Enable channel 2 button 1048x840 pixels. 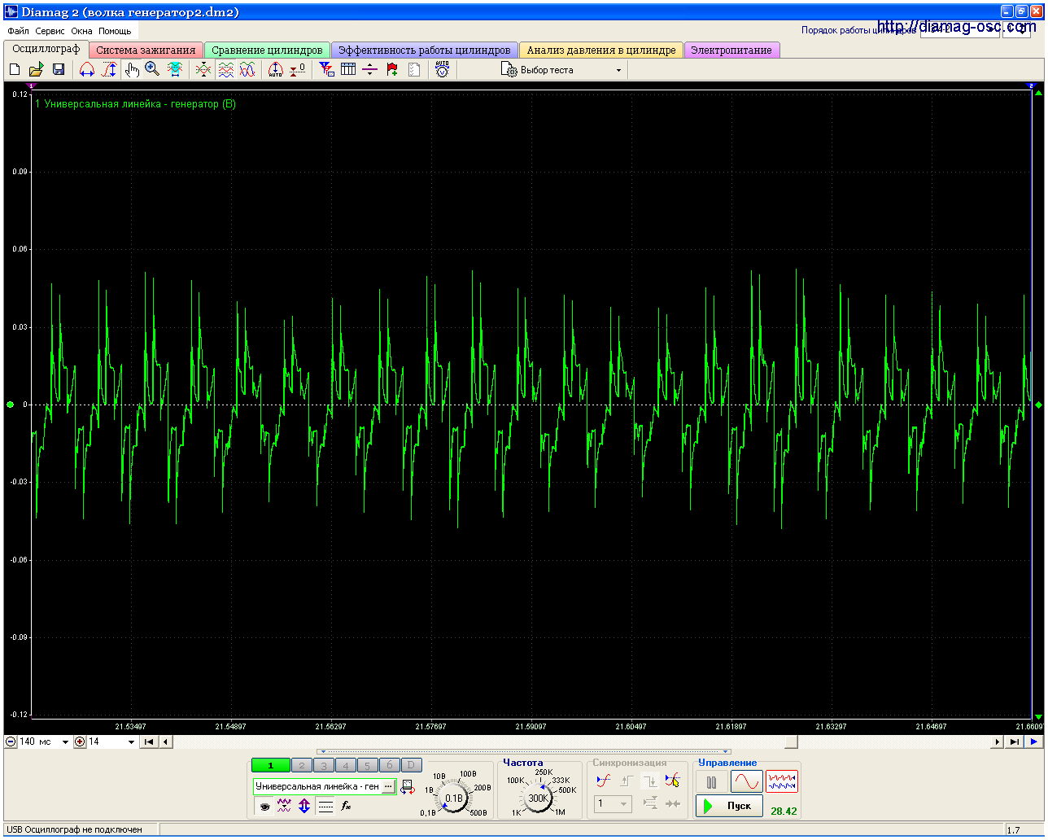tap(302, 765)
